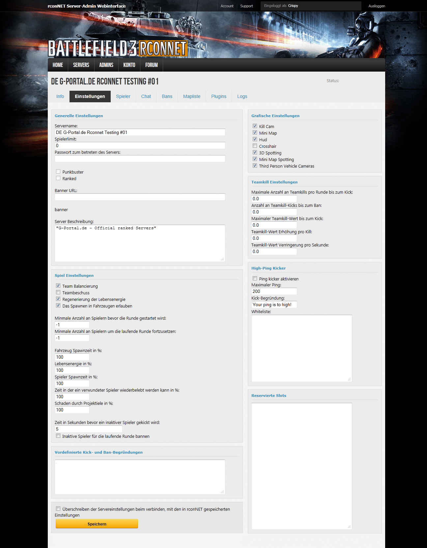Screen dimensions: 427x548
Task: Click the Battlefield 3 RCONNET logo
Action: (x=117, y=48)
